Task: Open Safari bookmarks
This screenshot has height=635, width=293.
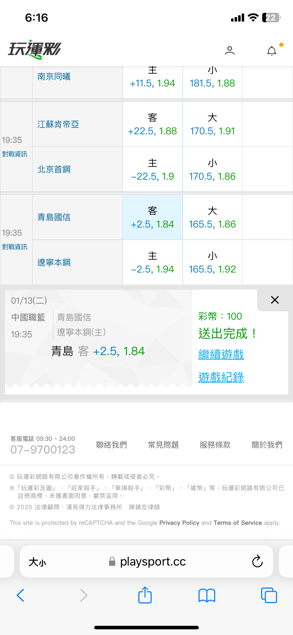Action: tap(207, 595)
